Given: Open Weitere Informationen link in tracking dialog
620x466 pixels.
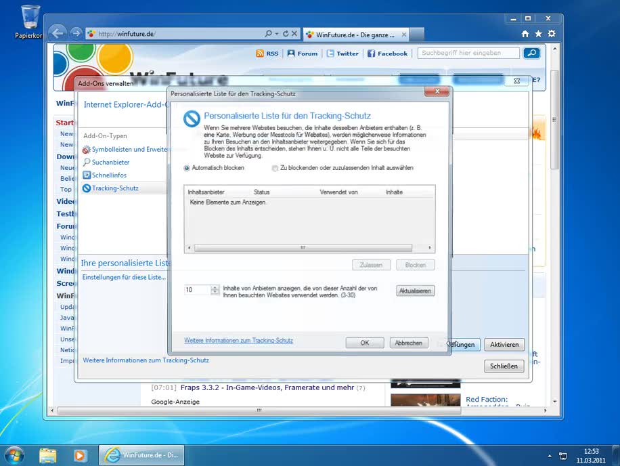Looking at the screenshot, I should pos(238,341).
